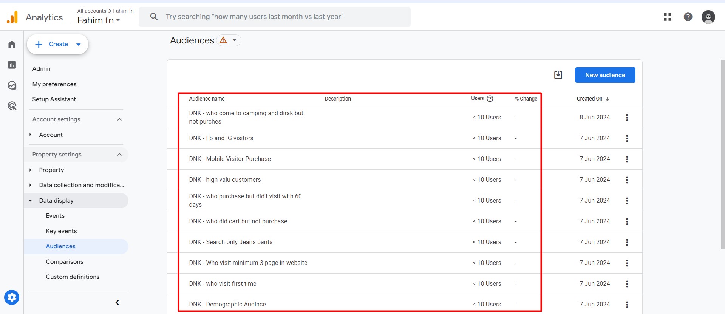Viewport: 725px width, 314px height.
Task: Open Key events
Action: [61, 231]
